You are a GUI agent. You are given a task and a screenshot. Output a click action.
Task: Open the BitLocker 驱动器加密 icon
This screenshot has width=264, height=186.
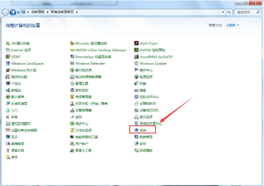[72, 43]
